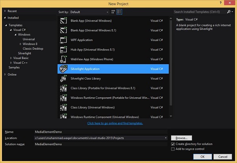Click the WPF Application template icon
The width and height of the screenshot is (237, 163).
pos(63,40)
